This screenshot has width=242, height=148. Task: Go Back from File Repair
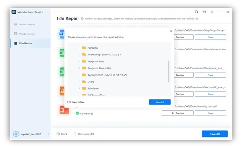coord(62,134)
